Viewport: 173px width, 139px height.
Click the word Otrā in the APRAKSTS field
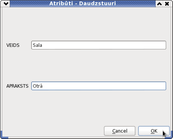click(38, 86)
